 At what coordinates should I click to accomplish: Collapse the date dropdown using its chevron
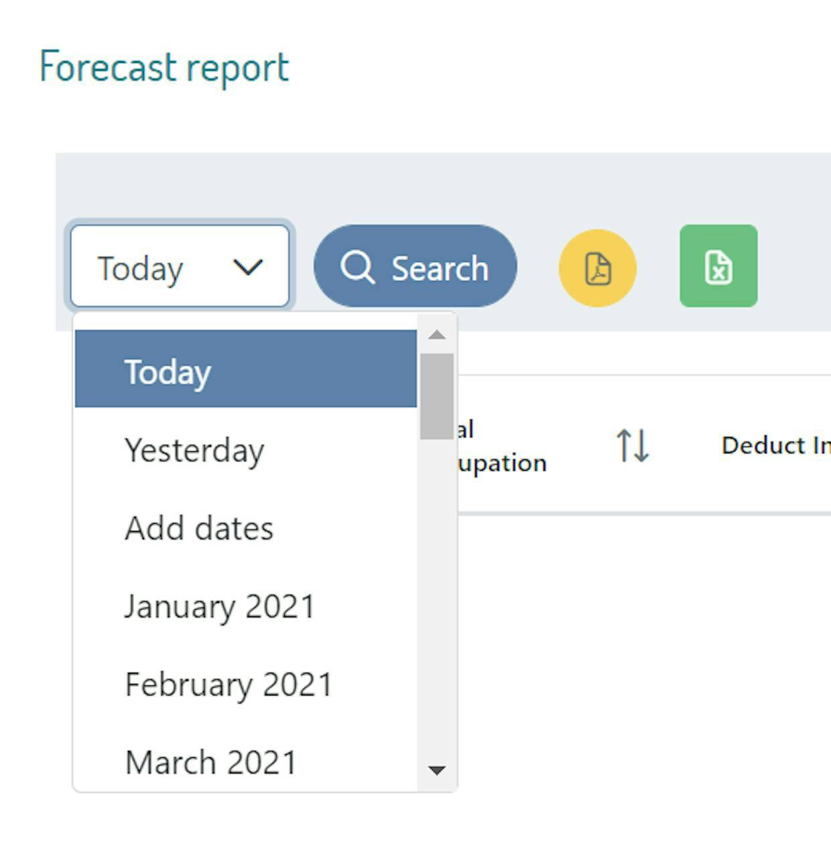(248, 268)
